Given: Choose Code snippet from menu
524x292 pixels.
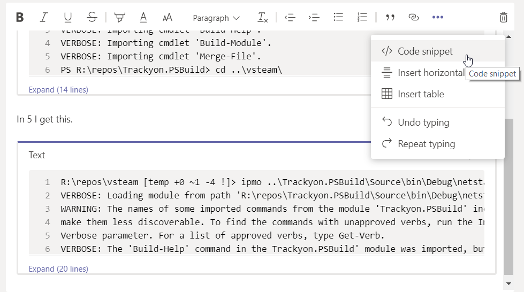Looking at the screenshot, I should 437,51.
